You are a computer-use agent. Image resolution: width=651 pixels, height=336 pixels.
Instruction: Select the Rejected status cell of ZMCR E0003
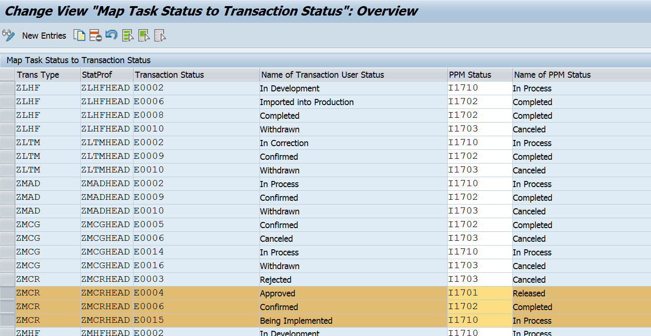pos(276,279)
